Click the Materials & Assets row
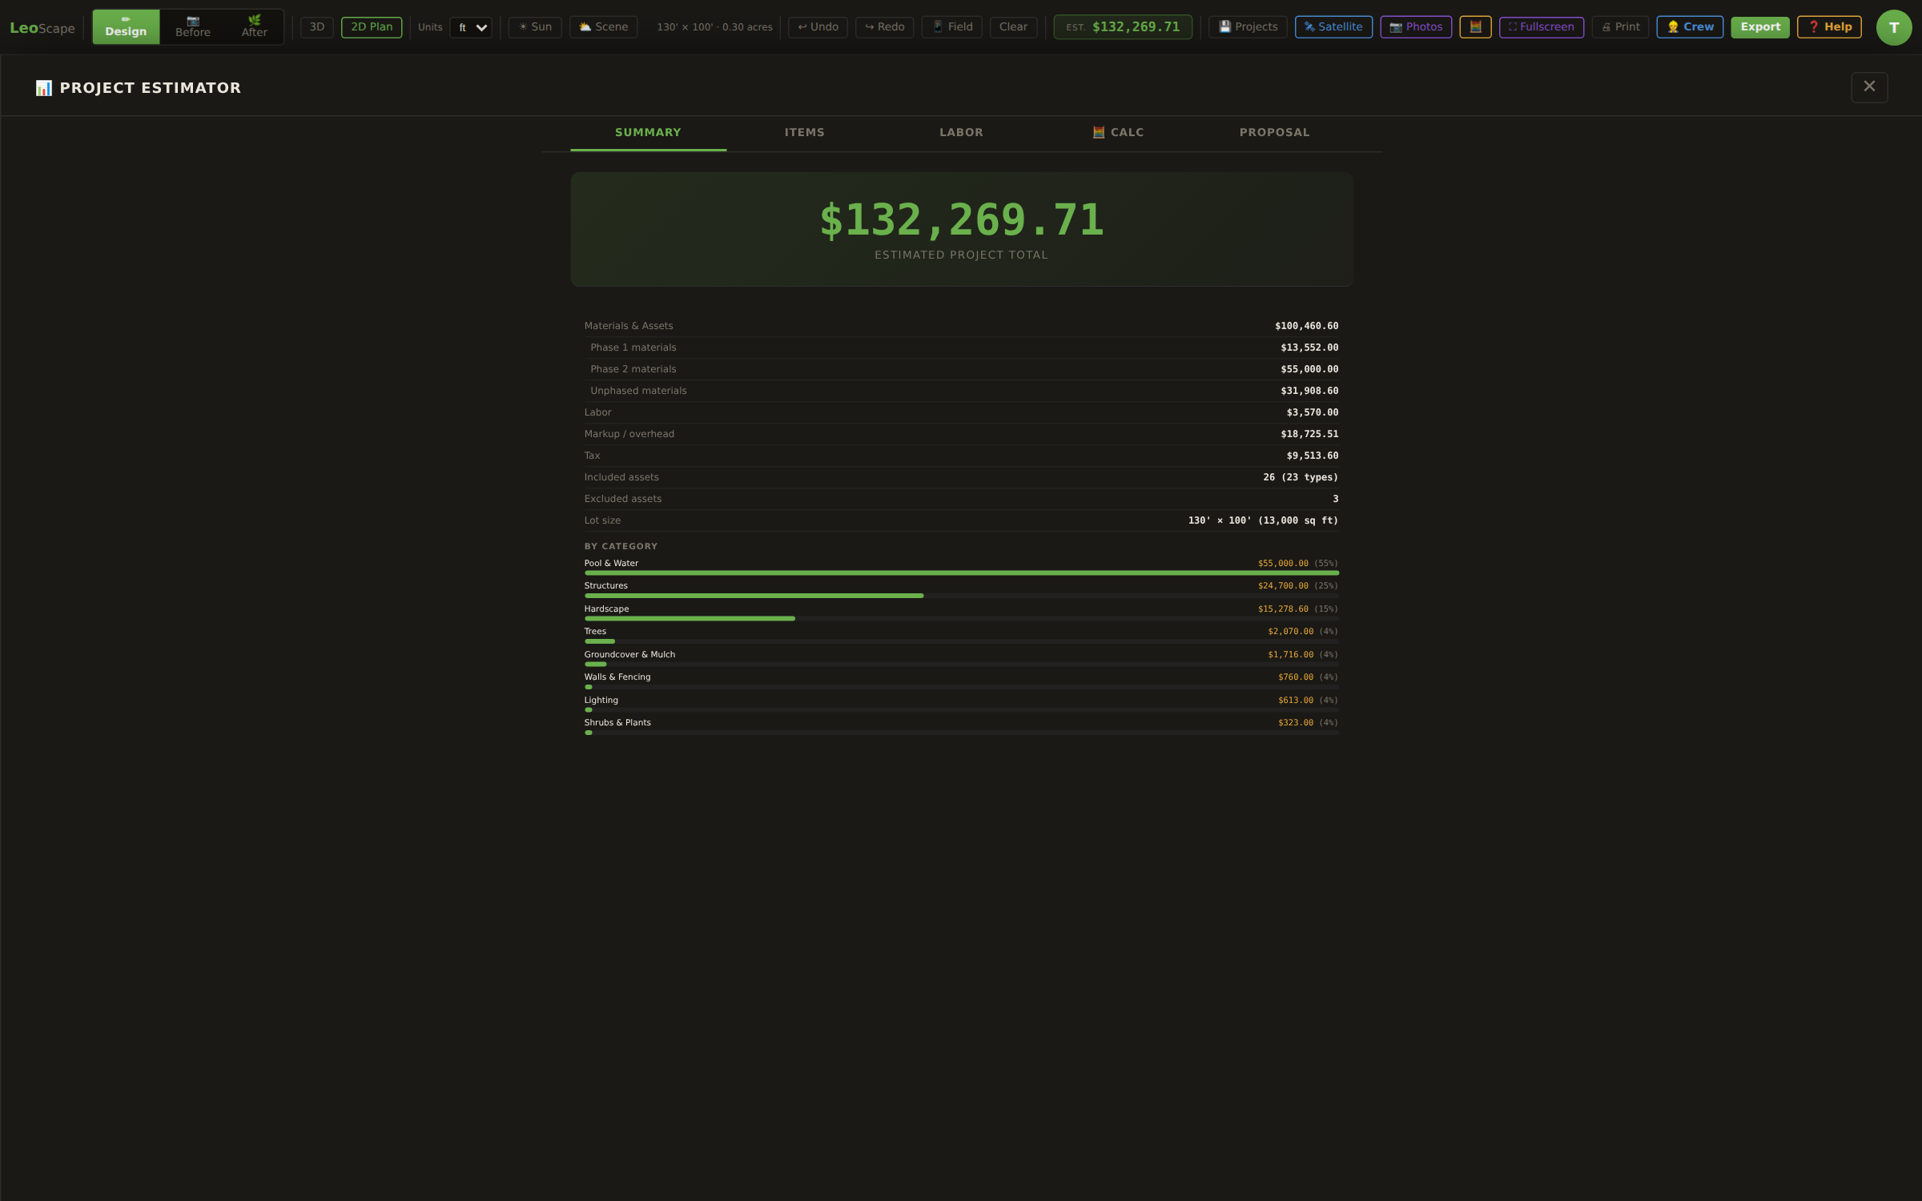Image resolution: width=1922 pixels, height=1201 pixels. pyautogui.click(x=961, y=326)
